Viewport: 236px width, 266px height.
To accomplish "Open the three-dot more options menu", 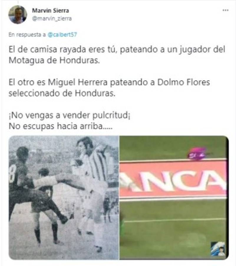I will (225, 10).
